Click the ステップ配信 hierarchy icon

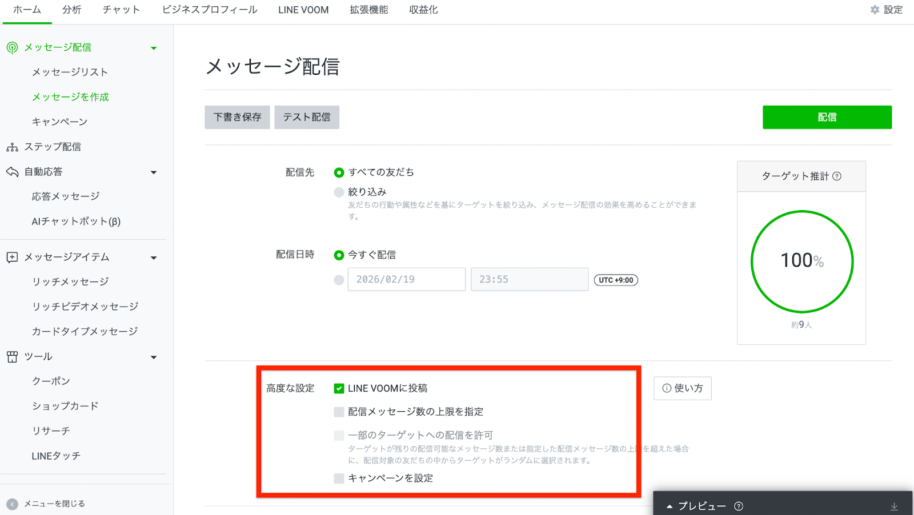pos(12,147)
